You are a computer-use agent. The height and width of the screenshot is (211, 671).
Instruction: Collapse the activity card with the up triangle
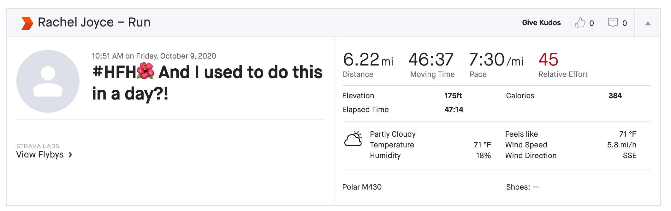[x=648, y=23]
